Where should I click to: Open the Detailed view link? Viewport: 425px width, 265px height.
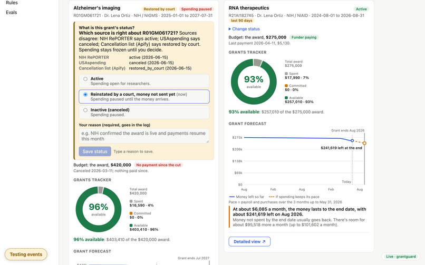click(x=249, y=241)
